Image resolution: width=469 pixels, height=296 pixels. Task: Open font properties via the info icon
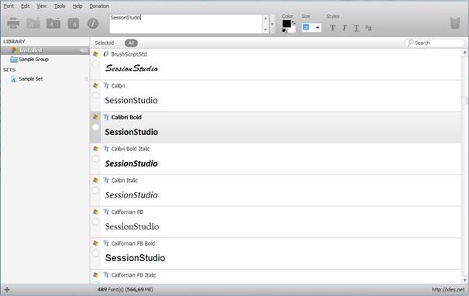93,23
